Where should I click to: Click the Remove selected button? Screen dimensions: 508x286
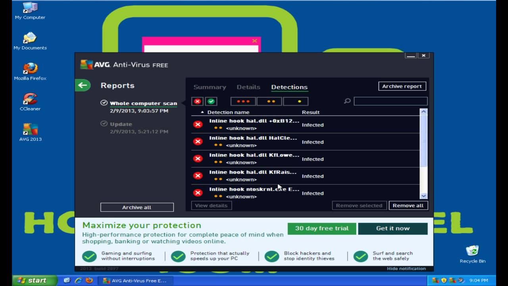pyautogui.click(x=359, y=205)
